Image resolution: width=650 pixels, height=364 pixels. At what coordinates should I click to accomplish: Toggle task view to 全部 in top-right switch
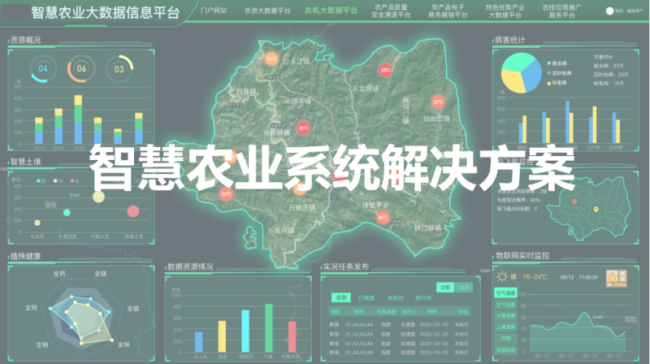click(444, 287)
